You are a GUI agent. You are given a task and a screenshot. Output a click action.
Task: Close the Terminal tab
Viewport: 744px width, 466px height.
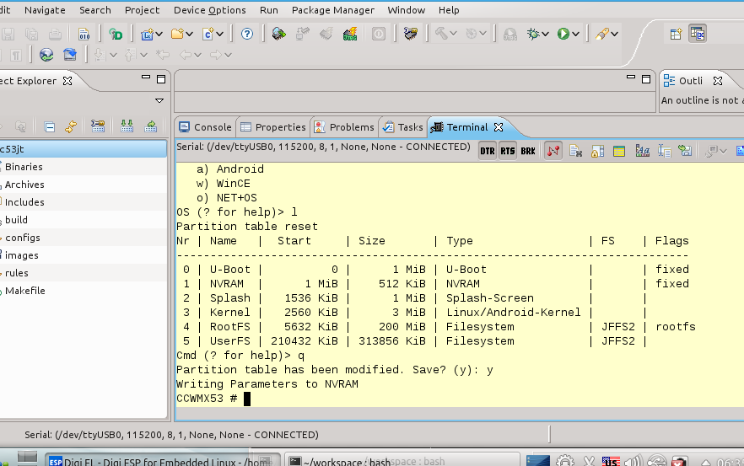(x=499, y=127)
